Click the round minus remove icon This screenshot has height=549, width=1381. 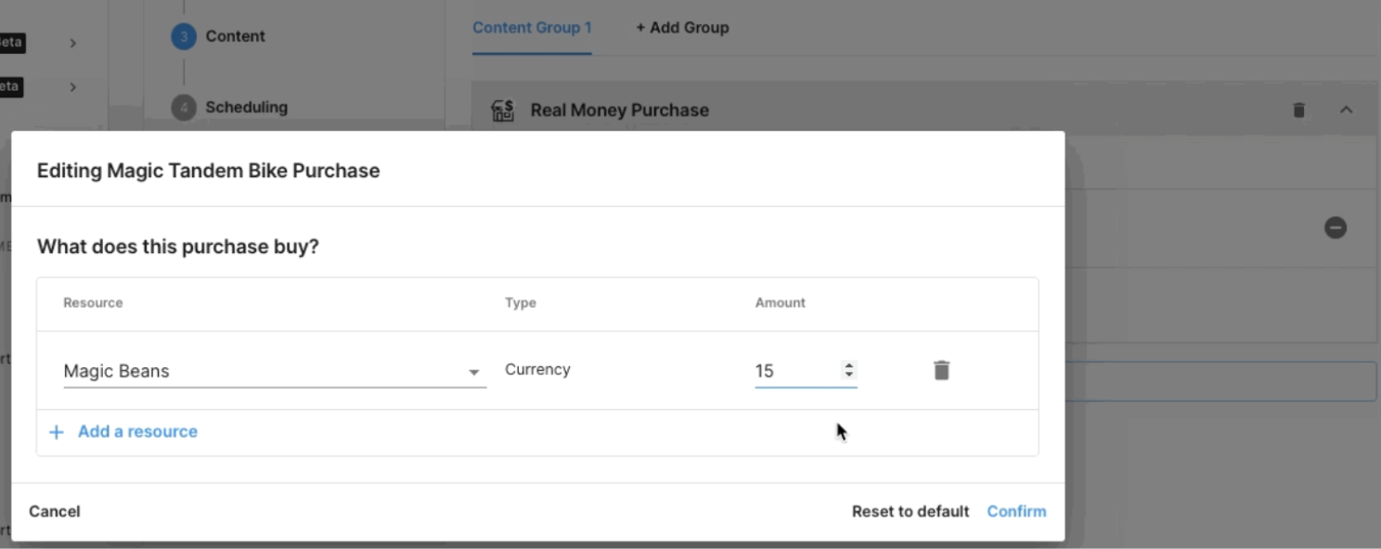[x=1335, y=227]
